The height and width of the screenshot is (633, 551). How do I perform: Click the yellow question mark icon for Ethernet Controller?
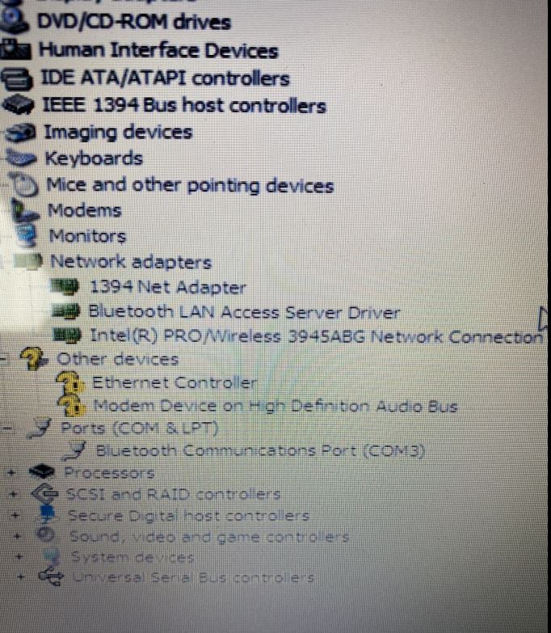click(x=69, y=383)
